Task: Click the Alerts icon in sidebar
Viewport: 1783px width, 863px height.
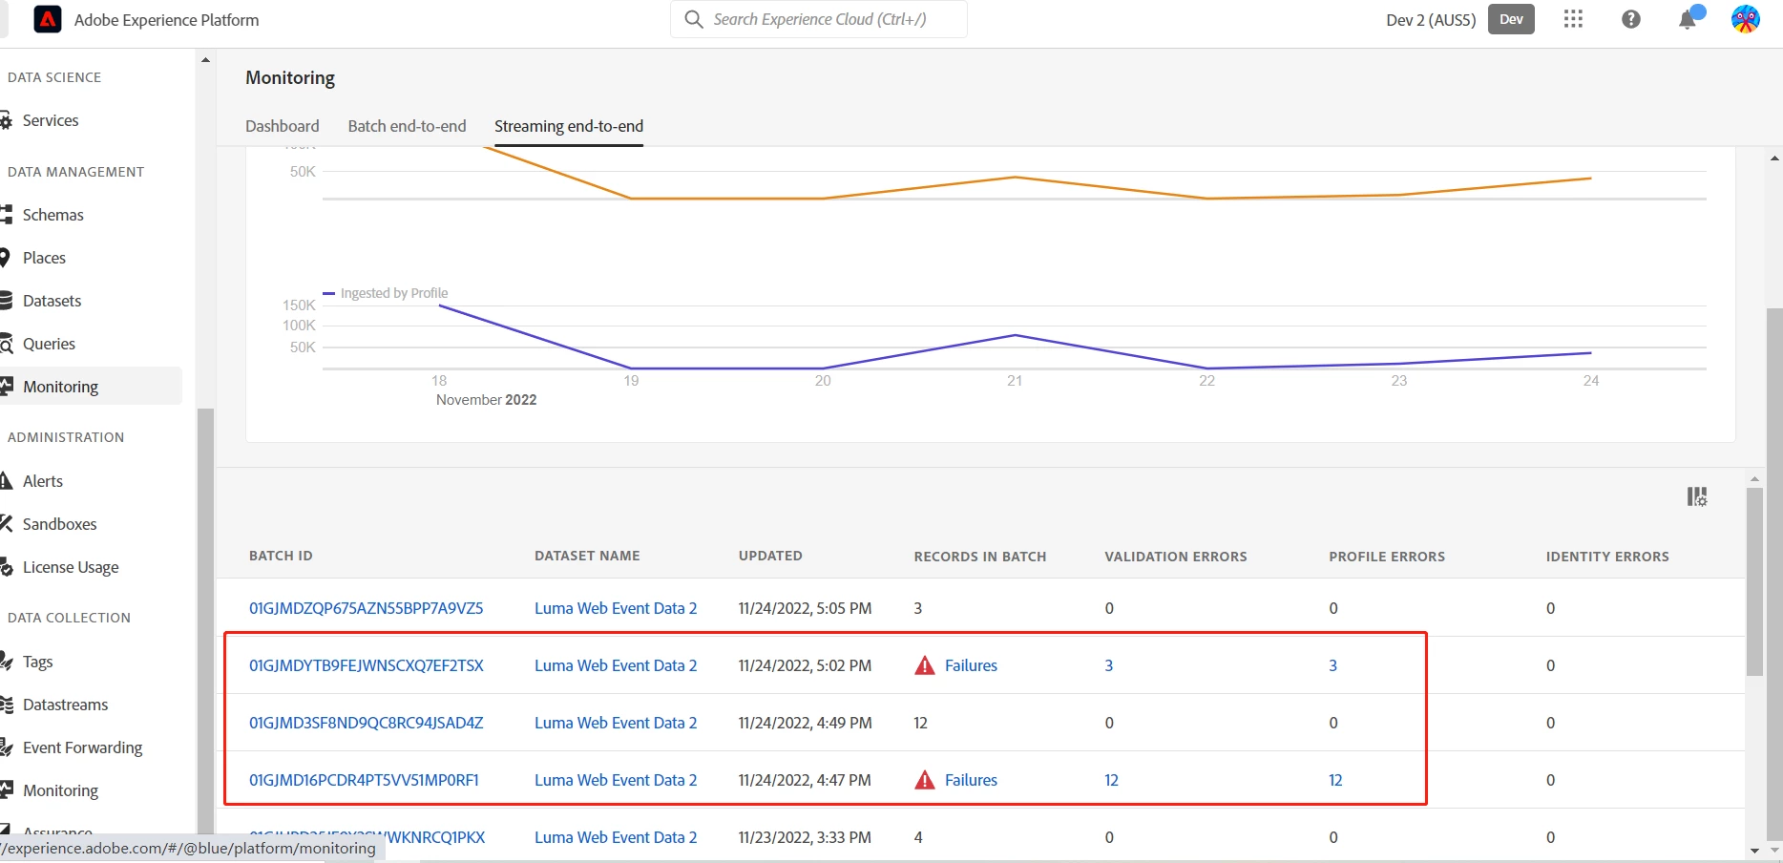Action: coord(6,481)
